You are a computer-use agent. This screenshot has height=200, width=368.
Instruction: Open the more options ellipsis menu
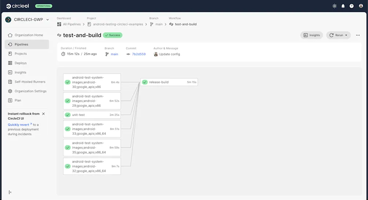pyautogui.click(x=358, y=35)
